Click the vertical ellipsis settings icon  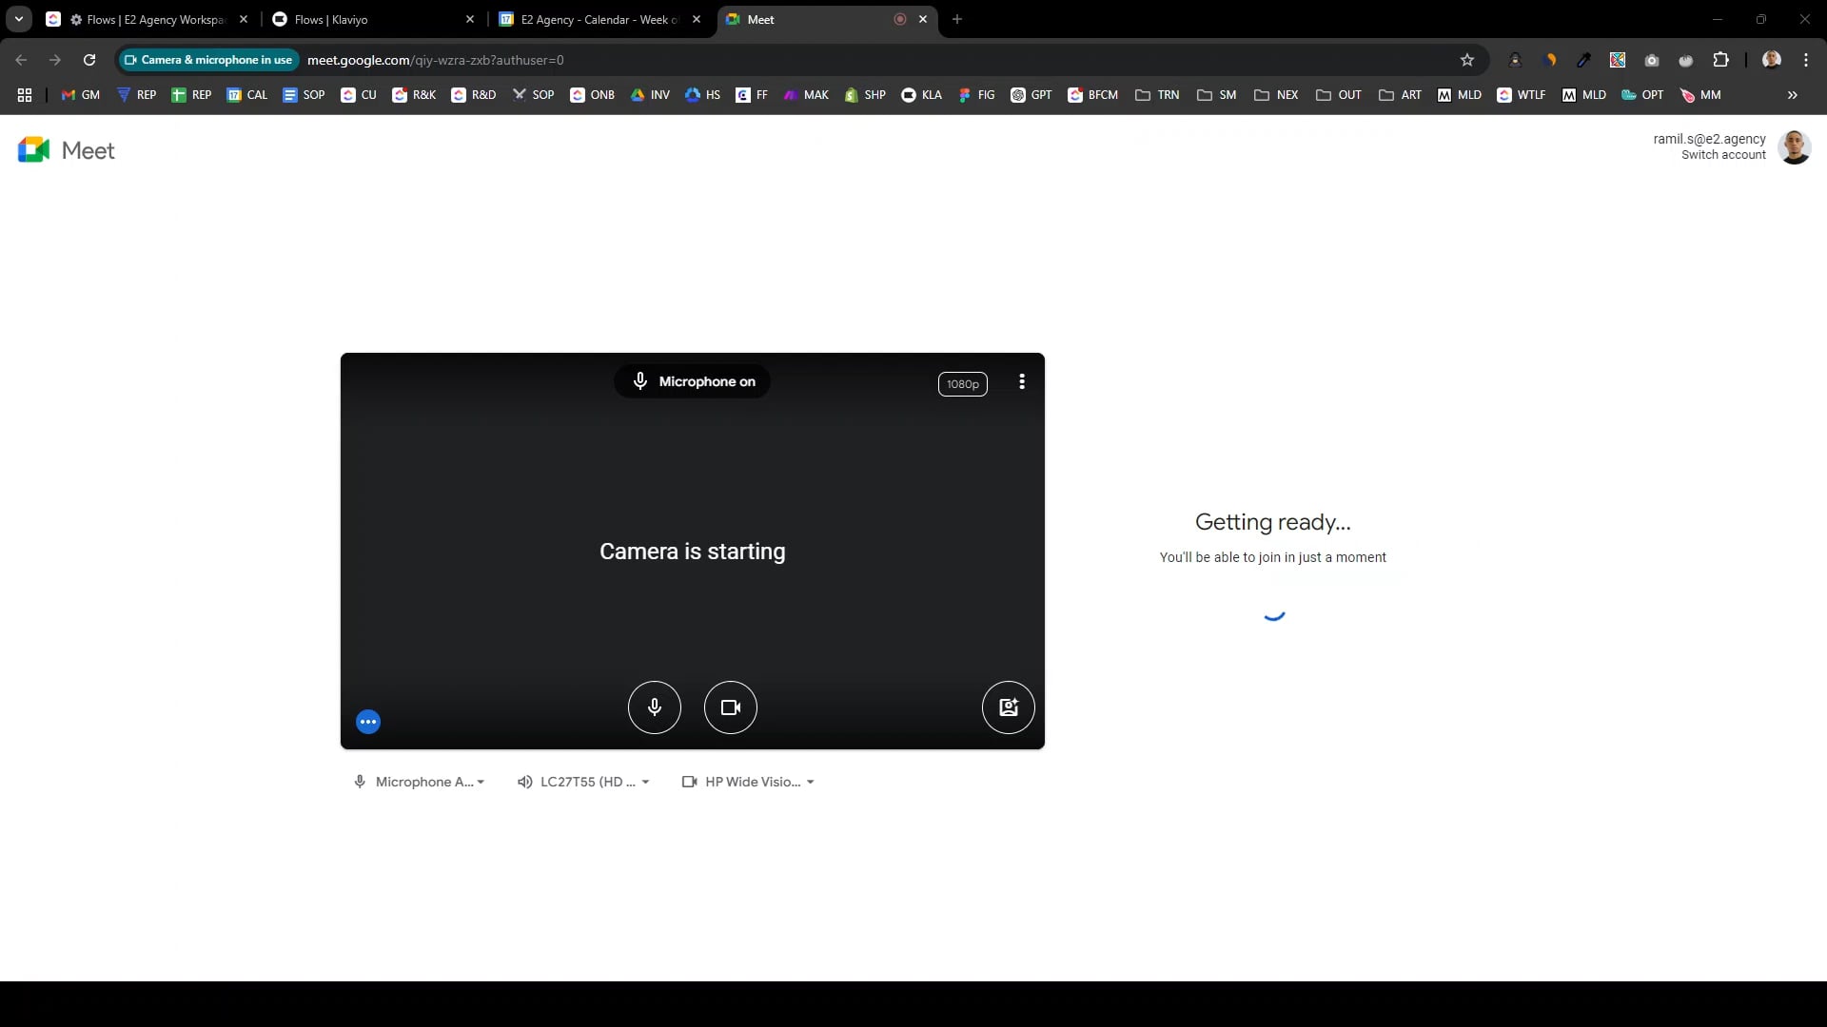click(1023, 382)
